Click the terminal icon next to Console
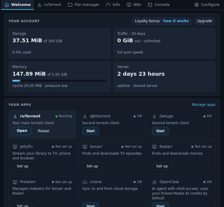Image resolution: width=224 pixels, height=207 pixels. 150,5
